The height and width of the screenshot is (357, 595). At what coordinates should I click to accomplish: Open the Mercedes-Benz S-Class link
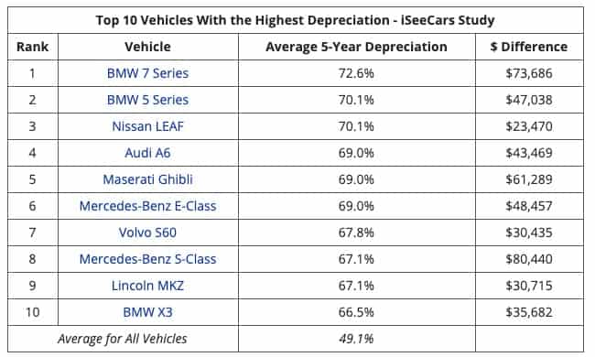(147, 259)
